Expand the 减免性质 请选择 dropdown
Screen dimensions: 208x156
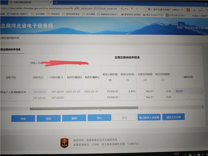188,91
